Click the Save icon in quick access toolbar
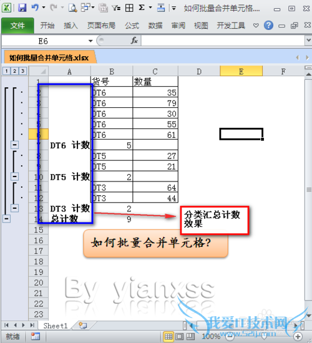312x343 pixels. point(22,8)
